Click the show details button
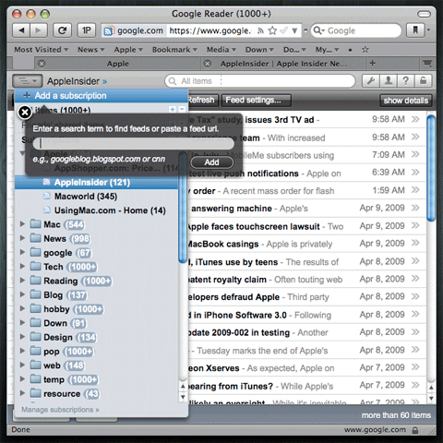The image size is (443, 443). 405,101
